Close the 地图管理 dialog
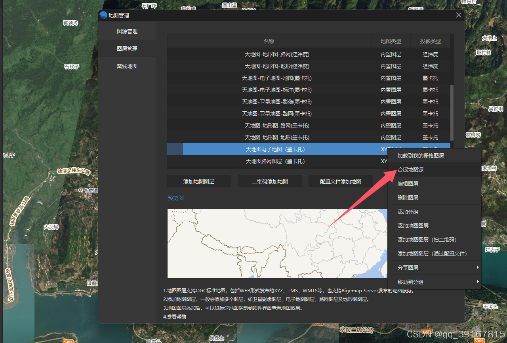Viewport: 507px width, 343px height. [x=459, y=15]
